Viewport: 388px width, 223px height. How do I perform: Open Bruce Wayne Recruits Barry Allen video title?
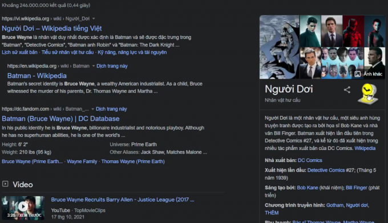(123, 200)
